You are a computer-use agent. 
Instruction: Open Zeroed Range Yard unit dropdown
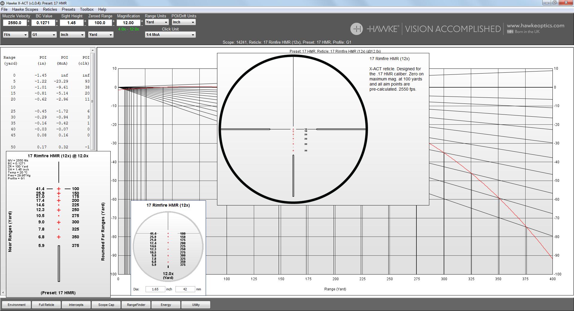(101, 35)
